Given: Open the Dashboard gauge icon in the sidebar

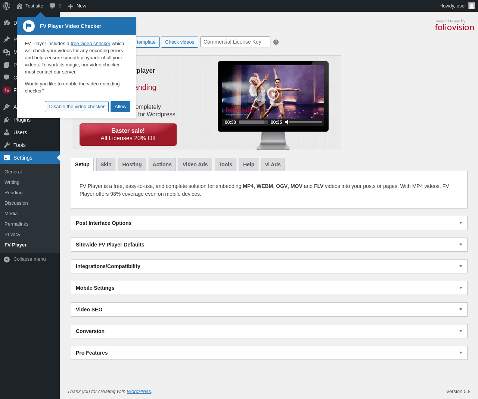Looking at the screenshot, I should [x=7, y=23].
